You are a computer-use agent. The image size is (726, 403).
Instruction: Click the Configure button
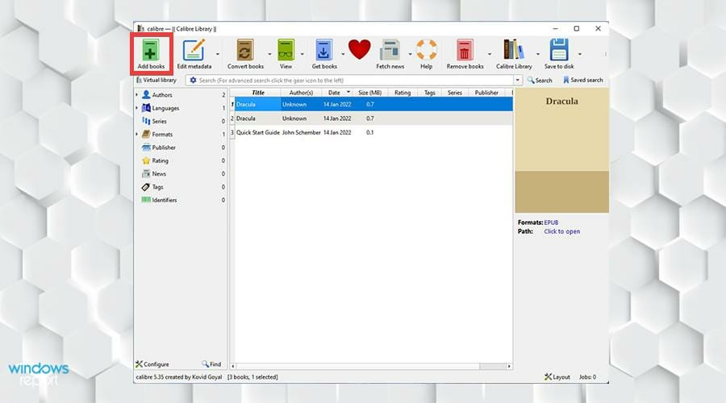pos(152,364)
